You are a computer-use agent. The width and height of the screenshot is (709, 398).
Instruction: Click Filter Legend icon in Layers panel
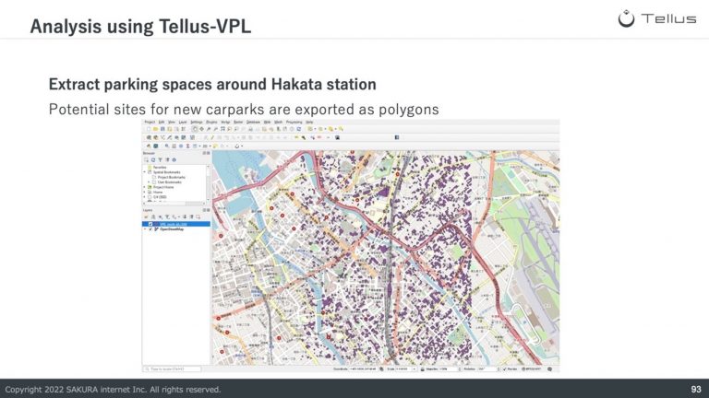pyautogui.click(x=167, y=217)
